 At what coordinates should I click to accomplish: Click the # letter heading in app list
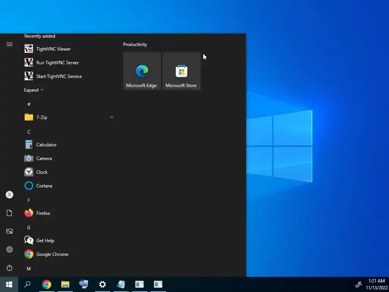pos(29,104)
